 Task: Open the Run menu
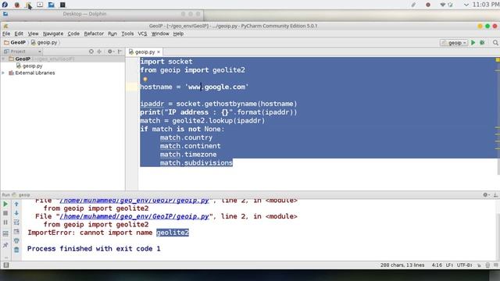coord(112,34)
